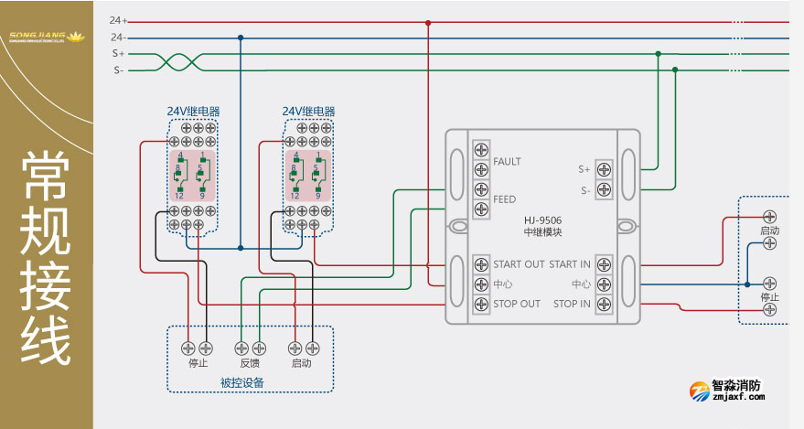Select the right 24V继电器 label
Viewport: 804px width, 429px height.
308,111
